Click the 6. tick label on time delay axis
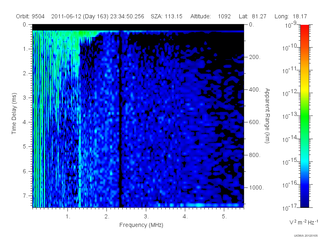 pos(25,171)
